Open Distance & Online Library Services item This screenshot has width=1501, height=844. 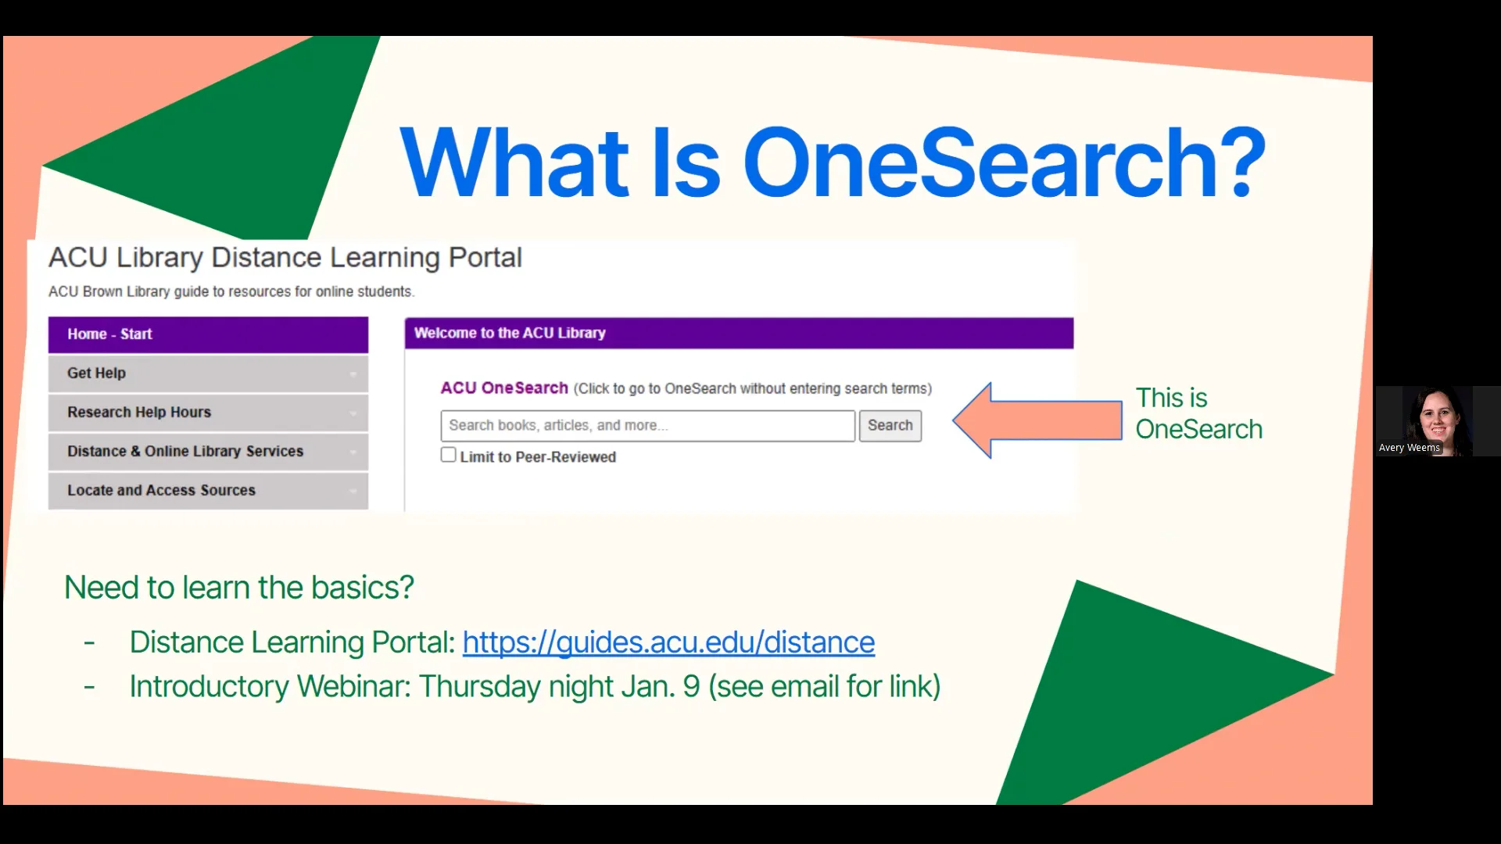[x=185, y=452]
